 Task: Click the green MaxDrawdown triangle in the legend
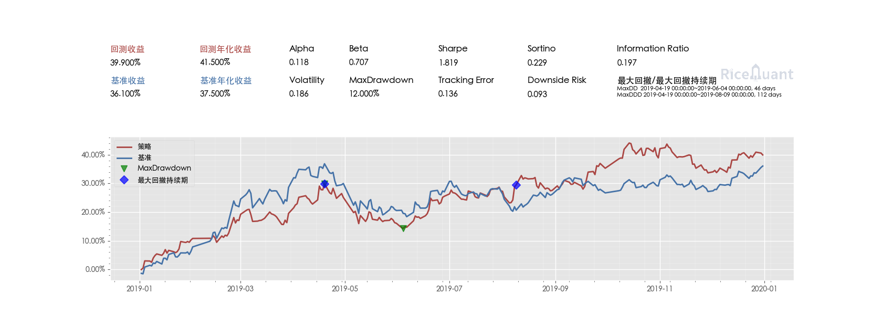click(x=124, y=169)
